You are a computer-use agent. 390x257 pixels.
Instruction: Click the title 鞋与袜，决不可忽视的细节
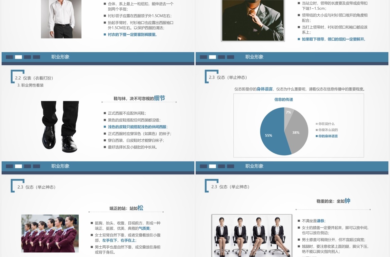(x=139, y=98)
